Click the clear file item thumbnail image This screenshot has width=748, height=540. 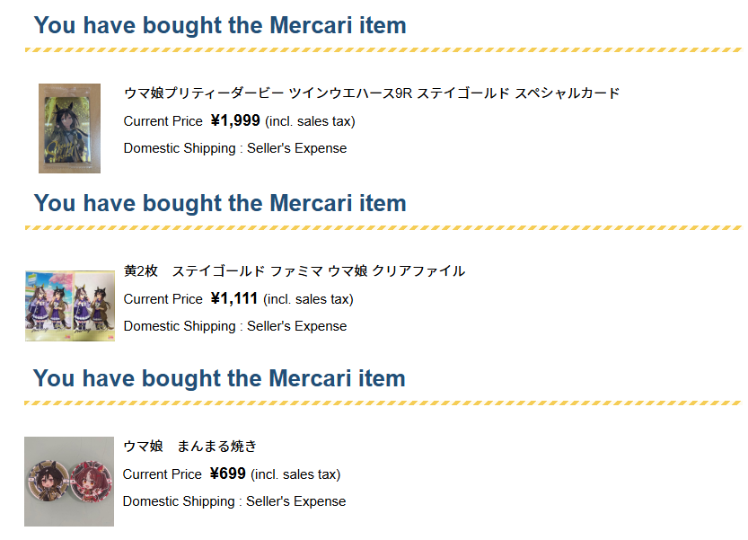(x=69, y=305)
